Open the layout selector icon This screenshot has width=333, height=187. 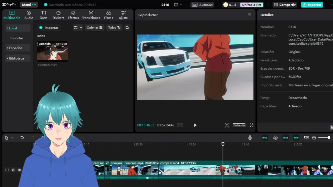tap(178, 5)
